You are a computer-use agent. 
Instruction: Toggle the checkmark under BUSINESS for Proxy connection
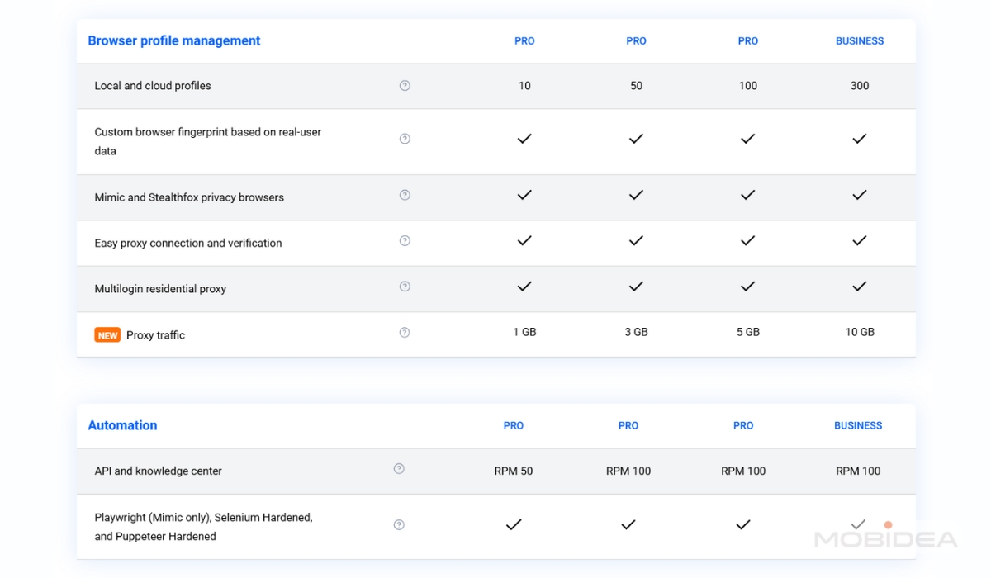coord(859,240)
